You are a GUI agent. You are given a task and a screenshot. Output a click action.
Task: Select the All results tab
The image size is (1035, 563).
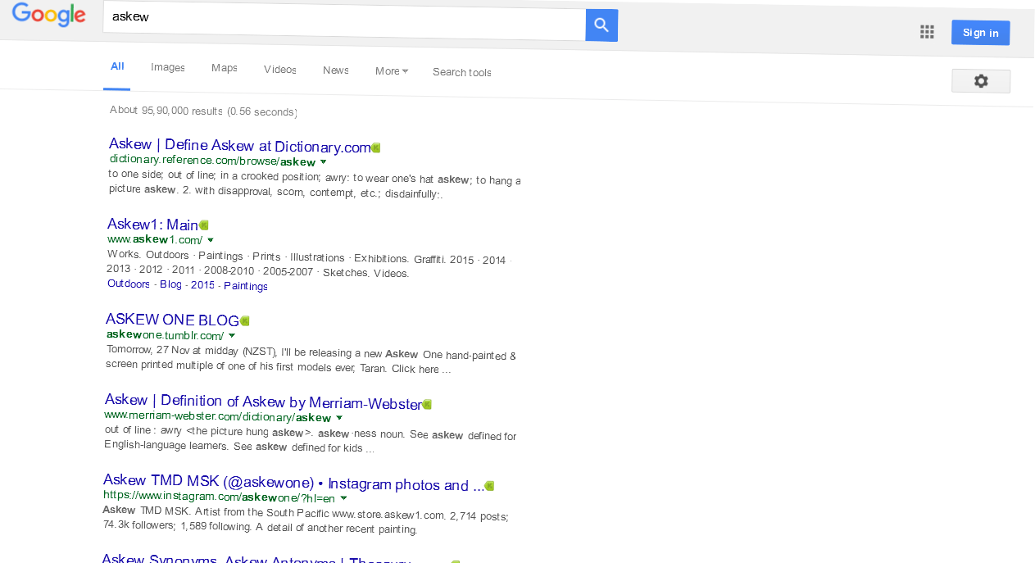point(117,66)
